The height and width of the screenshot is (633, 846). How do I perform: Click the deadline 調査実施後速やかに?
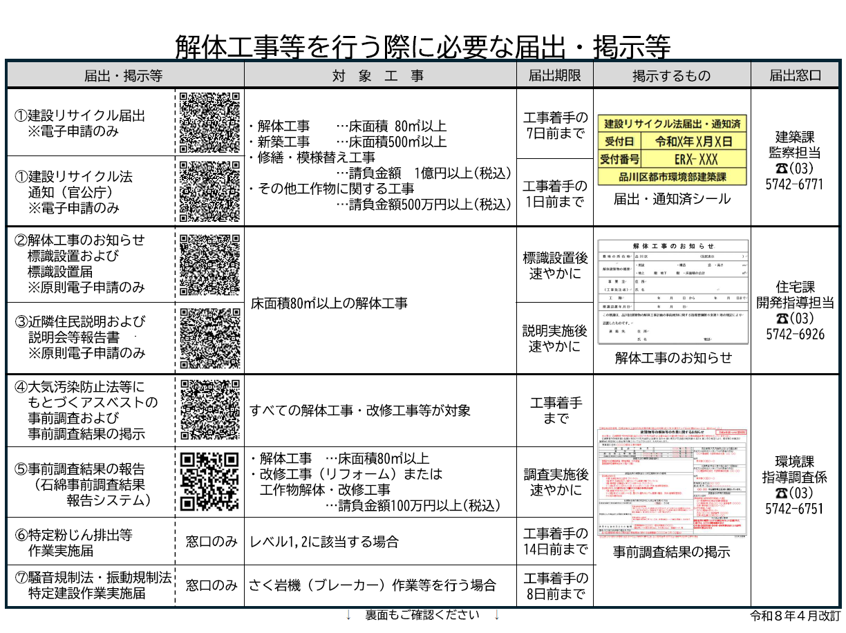click(x=555, y=482)
